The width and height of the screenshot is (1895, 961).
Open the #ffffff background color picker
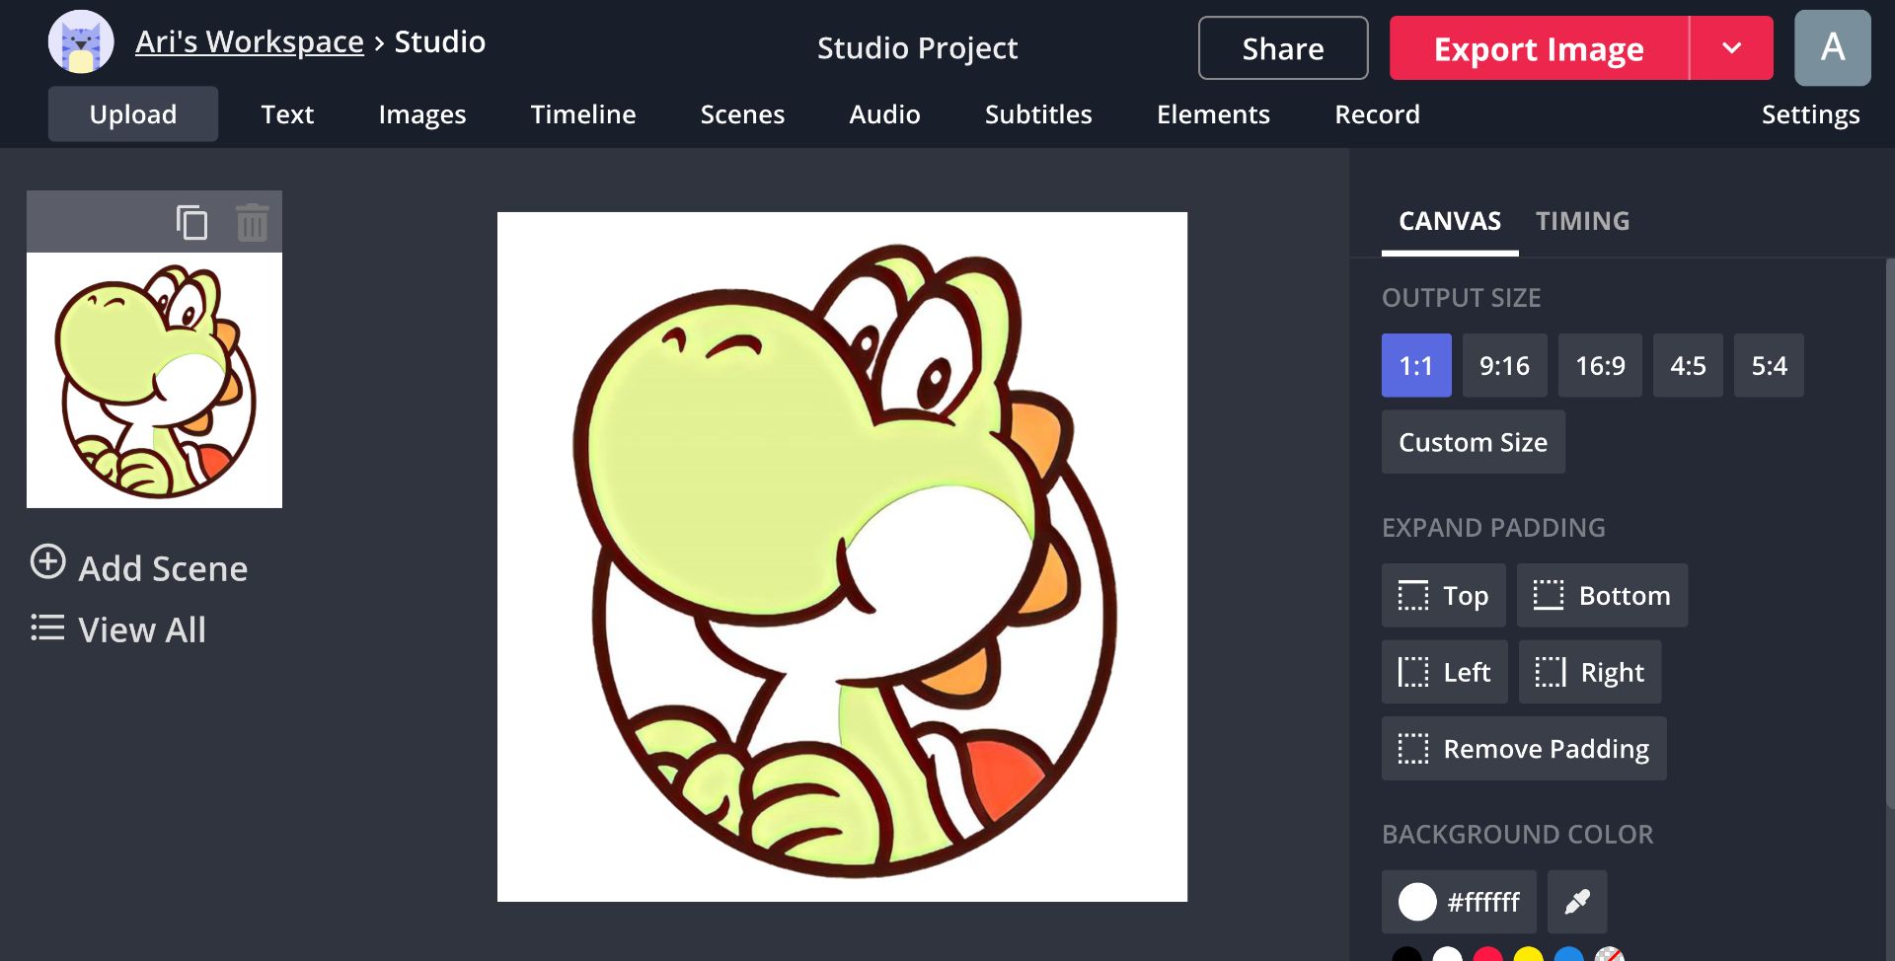(1459, 902)
